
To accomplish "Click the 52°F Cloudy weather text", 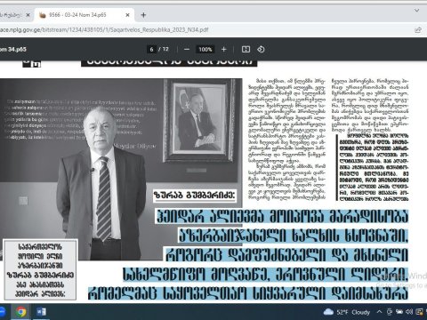I will tap(353, 312).
